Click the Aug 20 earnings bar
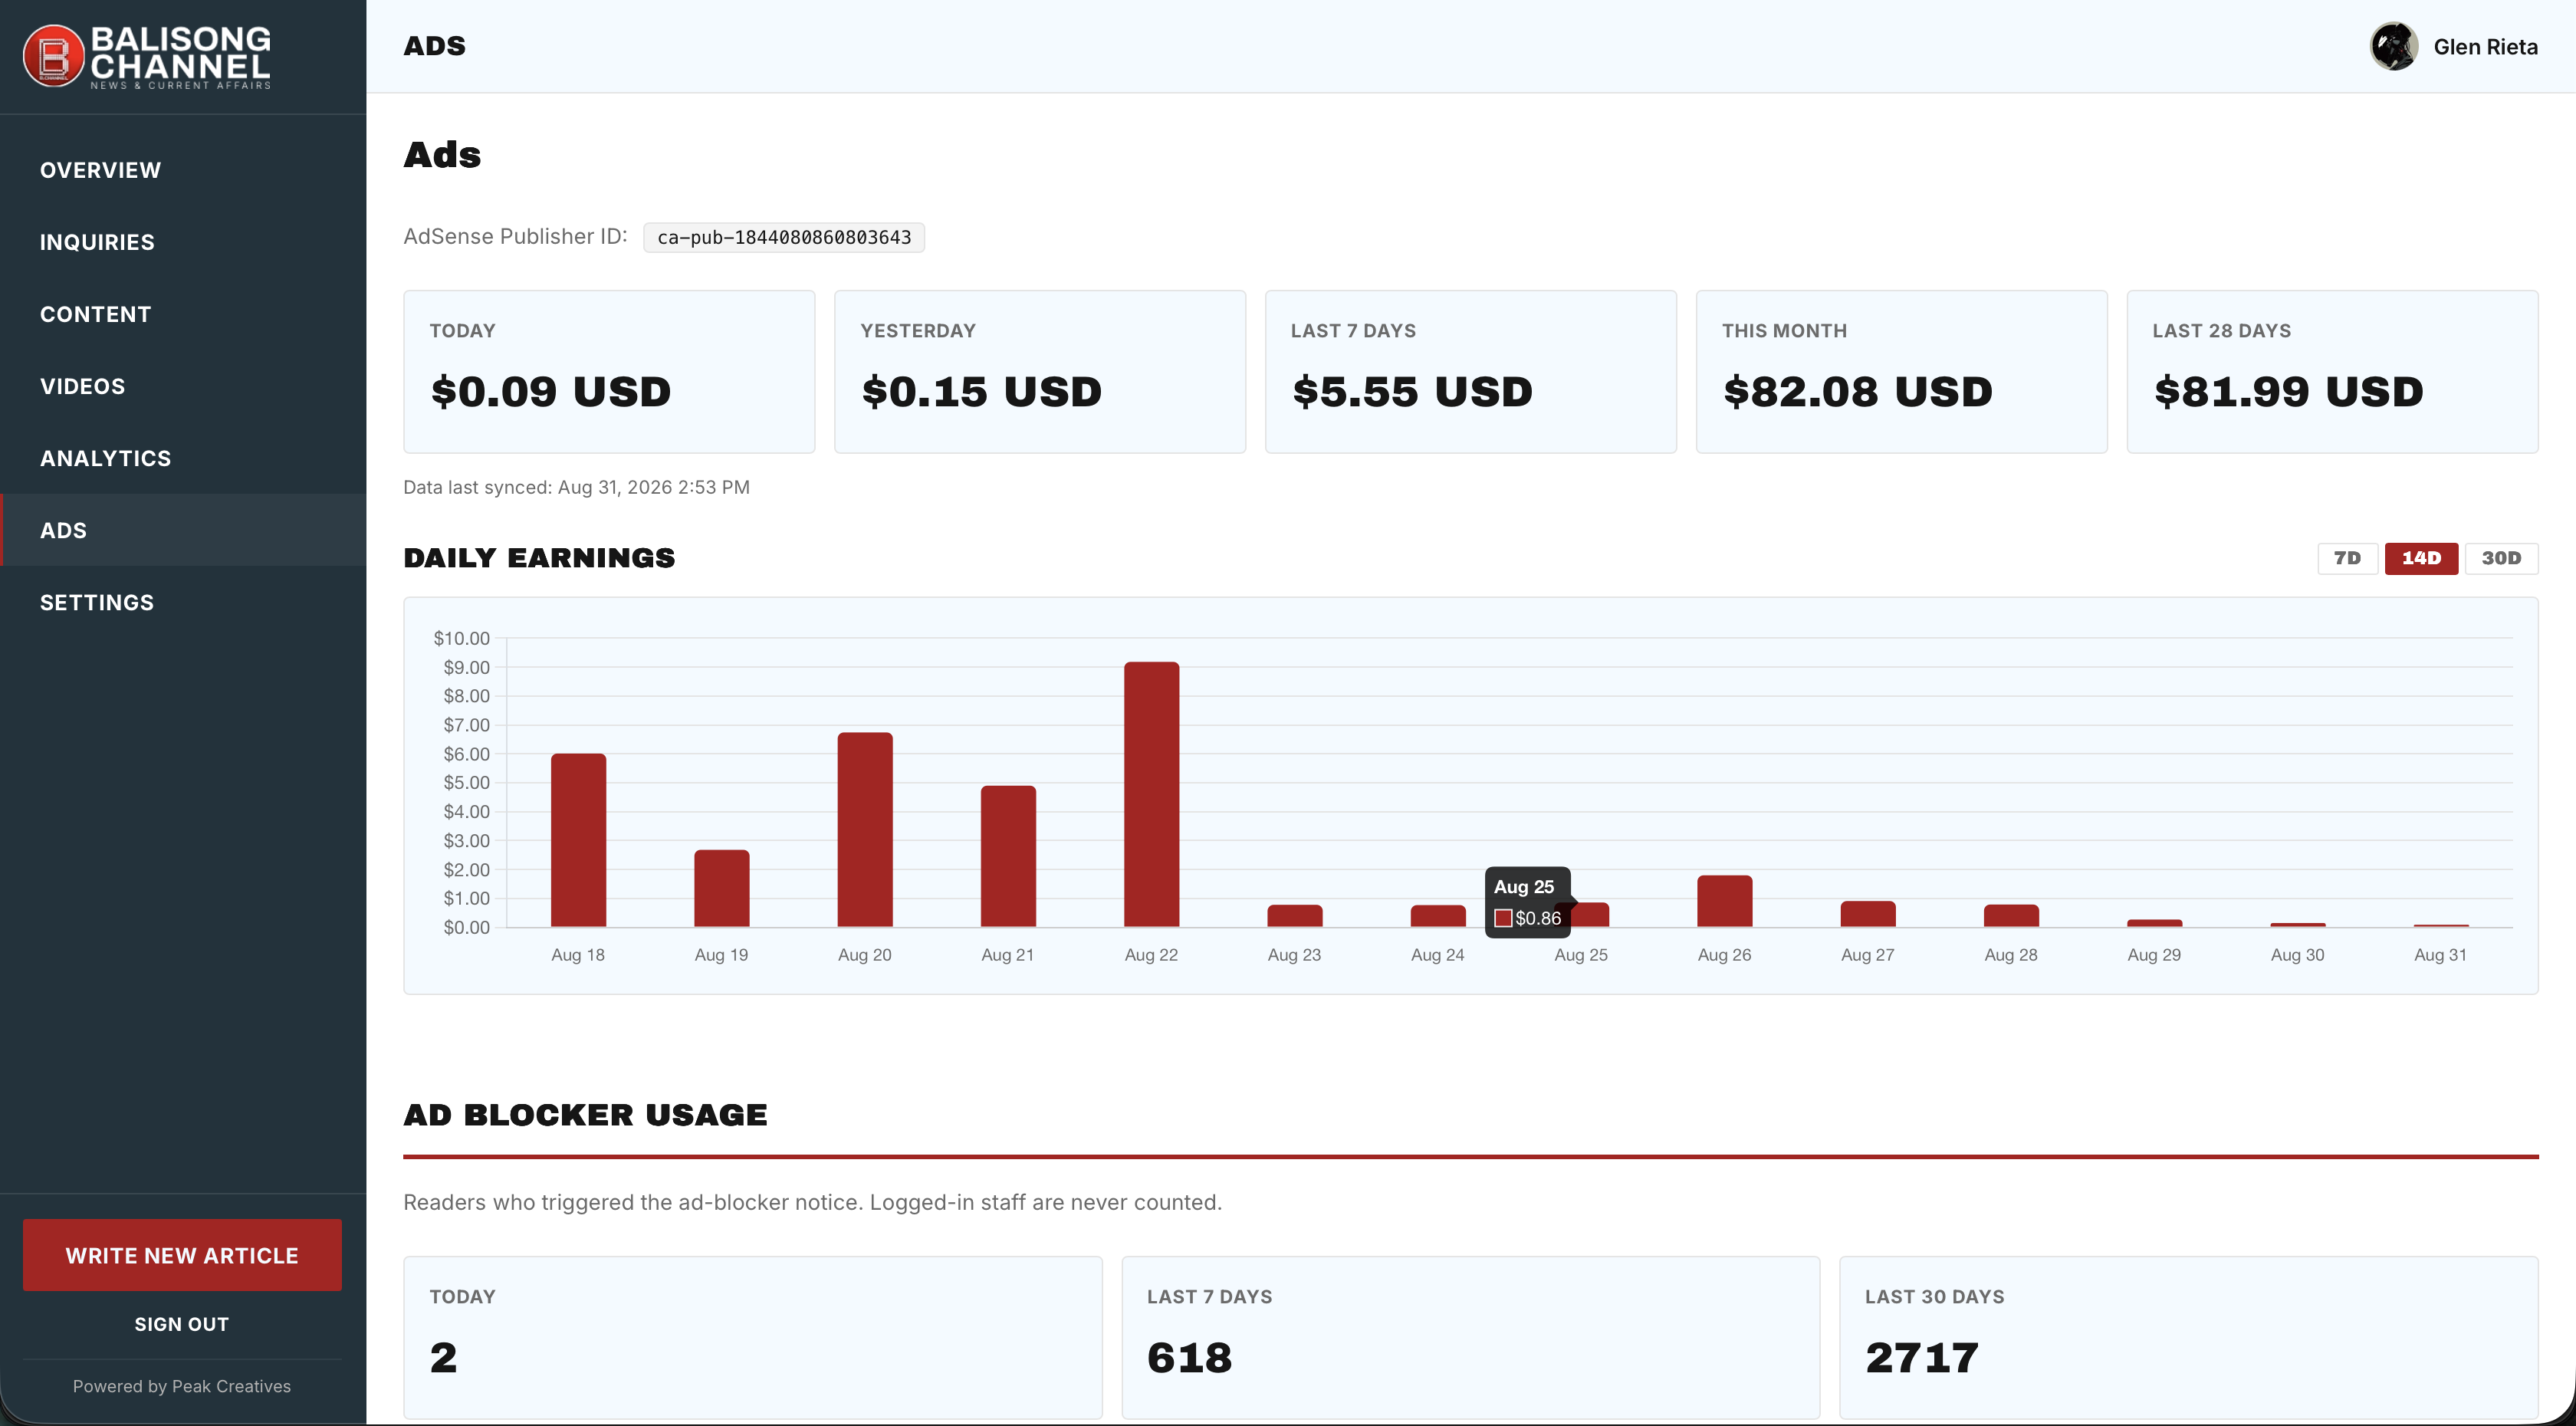Screen dimensions: 2576x1426 coord(865,830)
